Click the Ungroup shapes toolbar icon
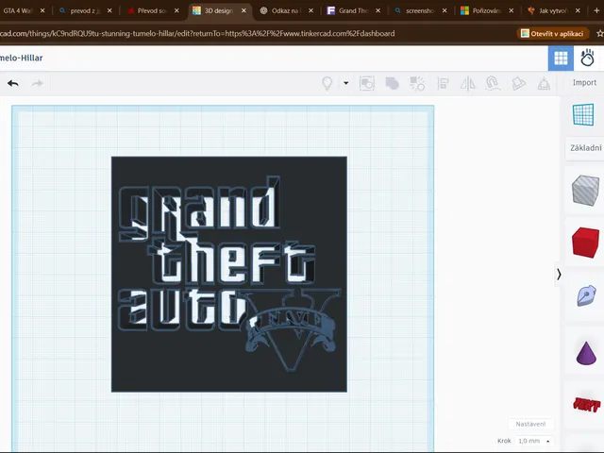The height and width of the screenshot is (453, 604). coord(417,83)
